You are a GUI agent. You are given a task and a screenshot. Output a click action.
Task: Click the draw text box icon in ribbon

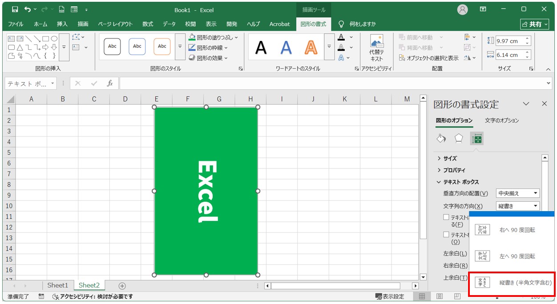(x=76, y=47)
